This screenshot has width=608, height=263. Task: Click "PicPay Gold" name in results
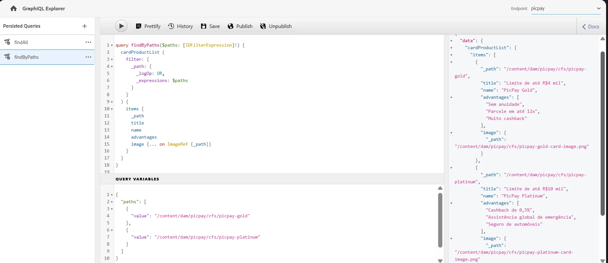(x=518, y=90)
